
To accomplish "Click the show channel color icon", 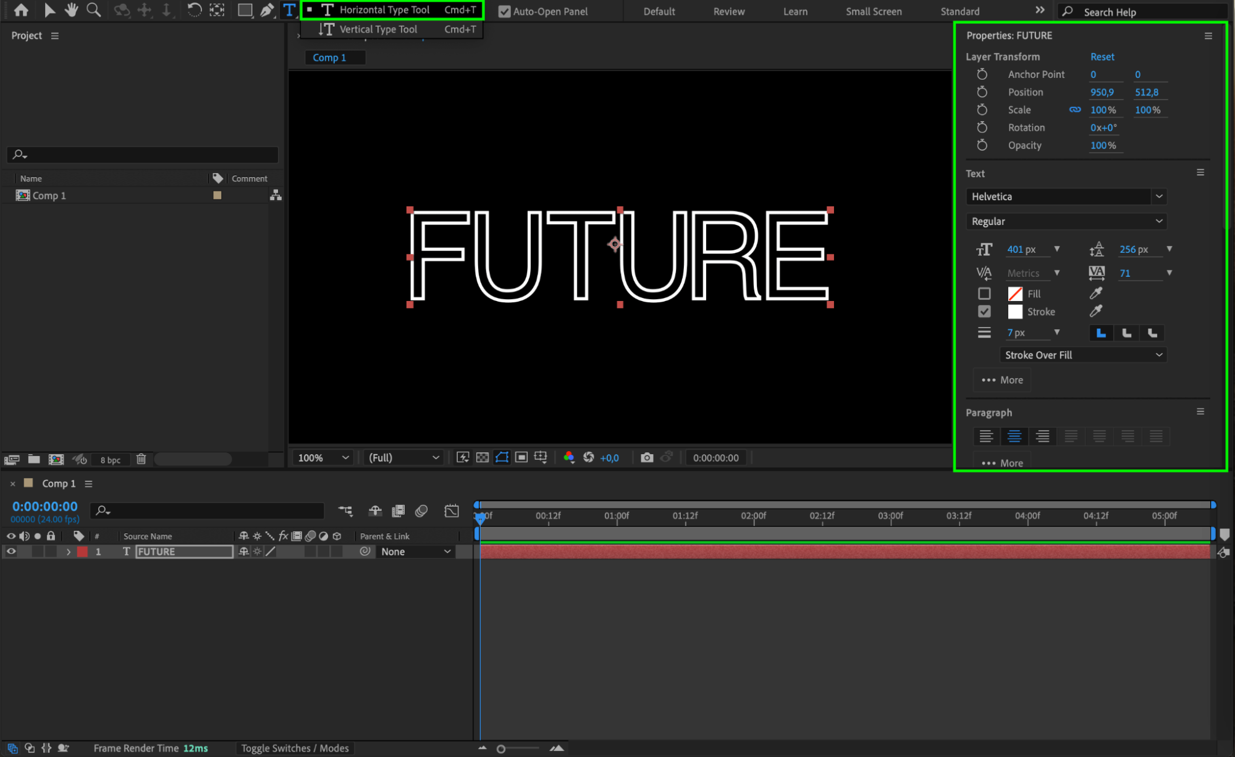I will tap(568, 457).
